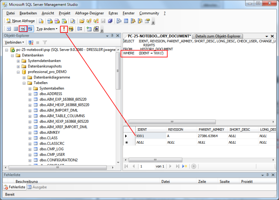This screenshot has width=279, height=200.
Task: Expand the dbo.ADDRESS table node
Action: (x=30, y=94)
